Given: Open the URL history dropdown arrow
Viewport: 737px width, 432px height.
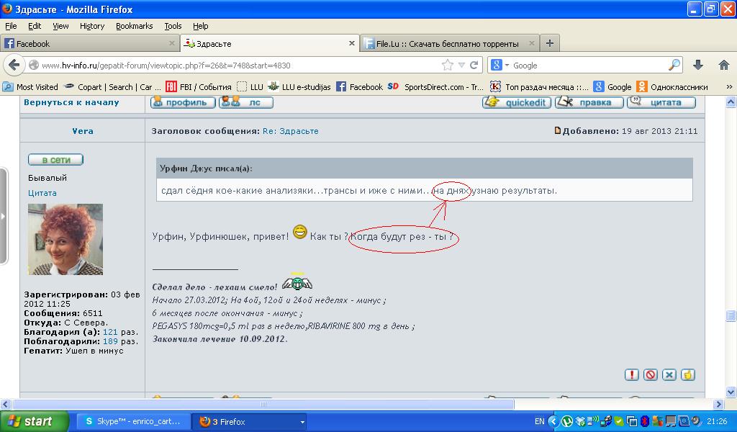Looking at the screenshot, I should [x=461, y=66].
